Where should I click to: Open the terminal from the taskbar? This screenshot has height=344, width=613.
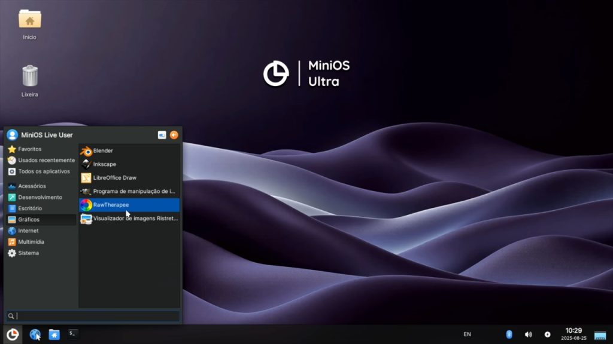tap(72, 334)
